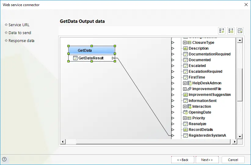
Task: Open the help question mark icon
Action: 4,159
